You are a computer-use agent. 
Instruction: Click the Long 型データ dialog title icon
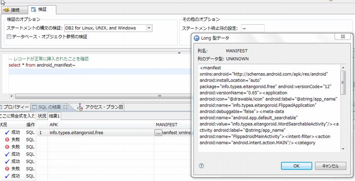196,38
